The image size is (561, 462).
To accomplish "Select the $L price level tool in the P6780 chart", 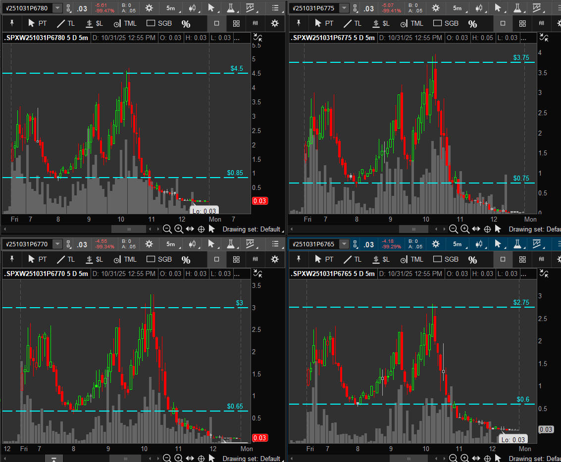I will 94,23.
